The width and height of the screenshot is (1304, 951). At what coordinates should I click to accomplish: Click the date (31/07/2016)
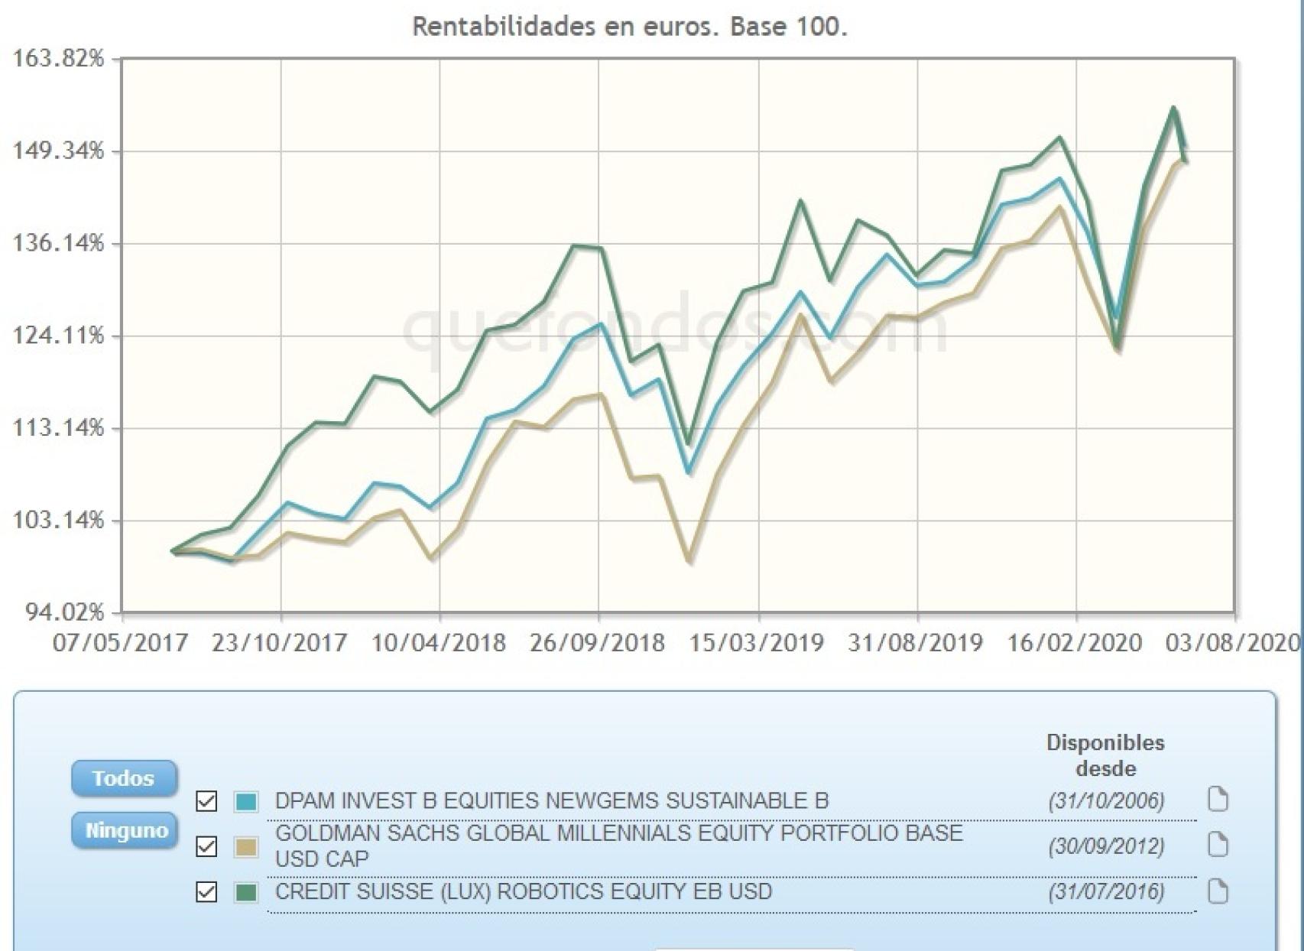[1107, 892]
